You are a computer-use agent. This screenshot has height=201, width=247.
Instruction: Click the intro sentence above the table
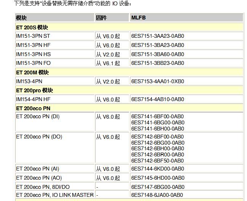[x=72, y=3]
